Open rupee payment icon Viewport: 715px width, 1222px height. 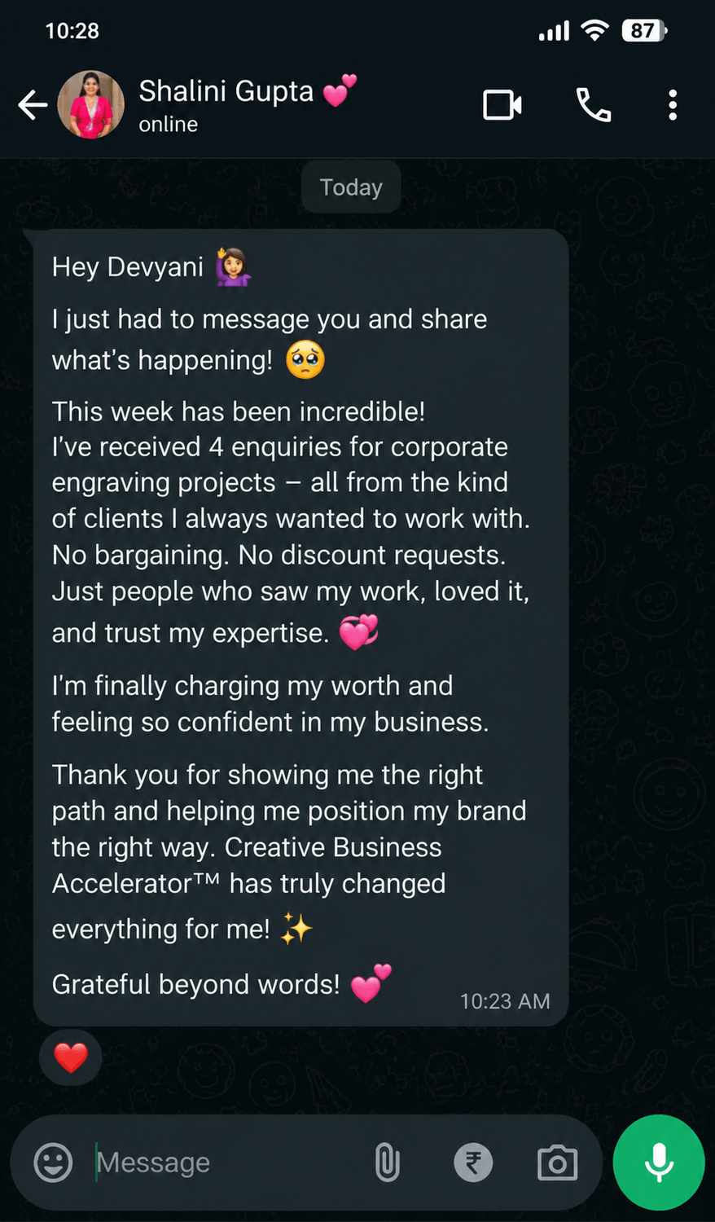click(x=473, y=1163)
